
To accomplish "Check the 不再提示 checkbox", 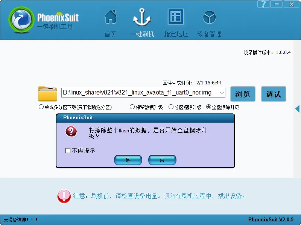I will (68, 151).
